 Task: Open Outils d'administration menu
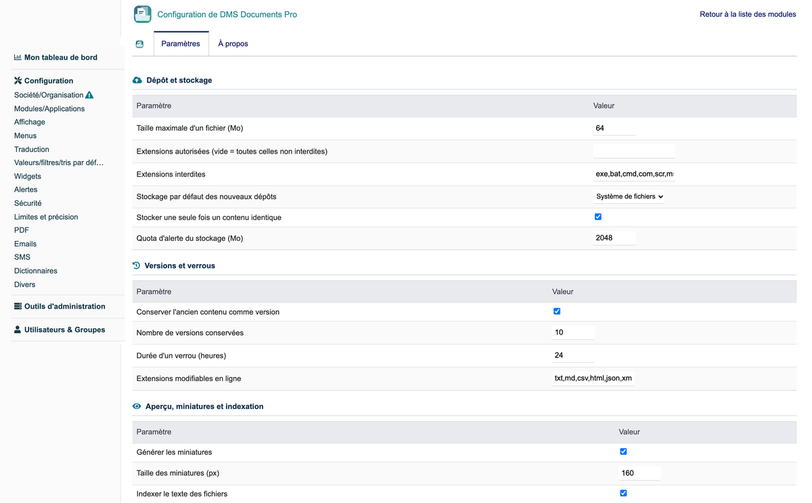(x=65, y=306)
